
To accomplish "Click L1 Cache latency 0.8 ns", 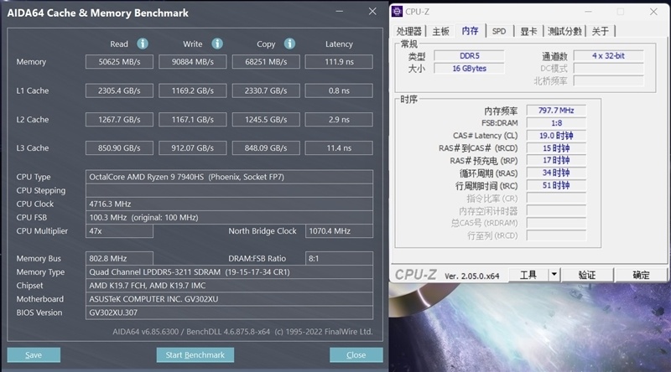I will coord(339,90).
